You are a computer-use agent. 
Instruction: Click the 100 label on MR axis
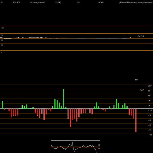[150, 86]
